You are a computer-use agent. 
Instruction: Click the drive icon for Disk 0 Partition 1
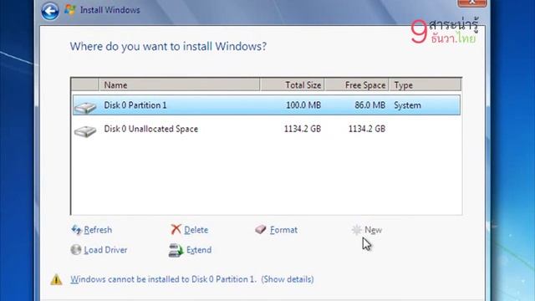[85, 108]
